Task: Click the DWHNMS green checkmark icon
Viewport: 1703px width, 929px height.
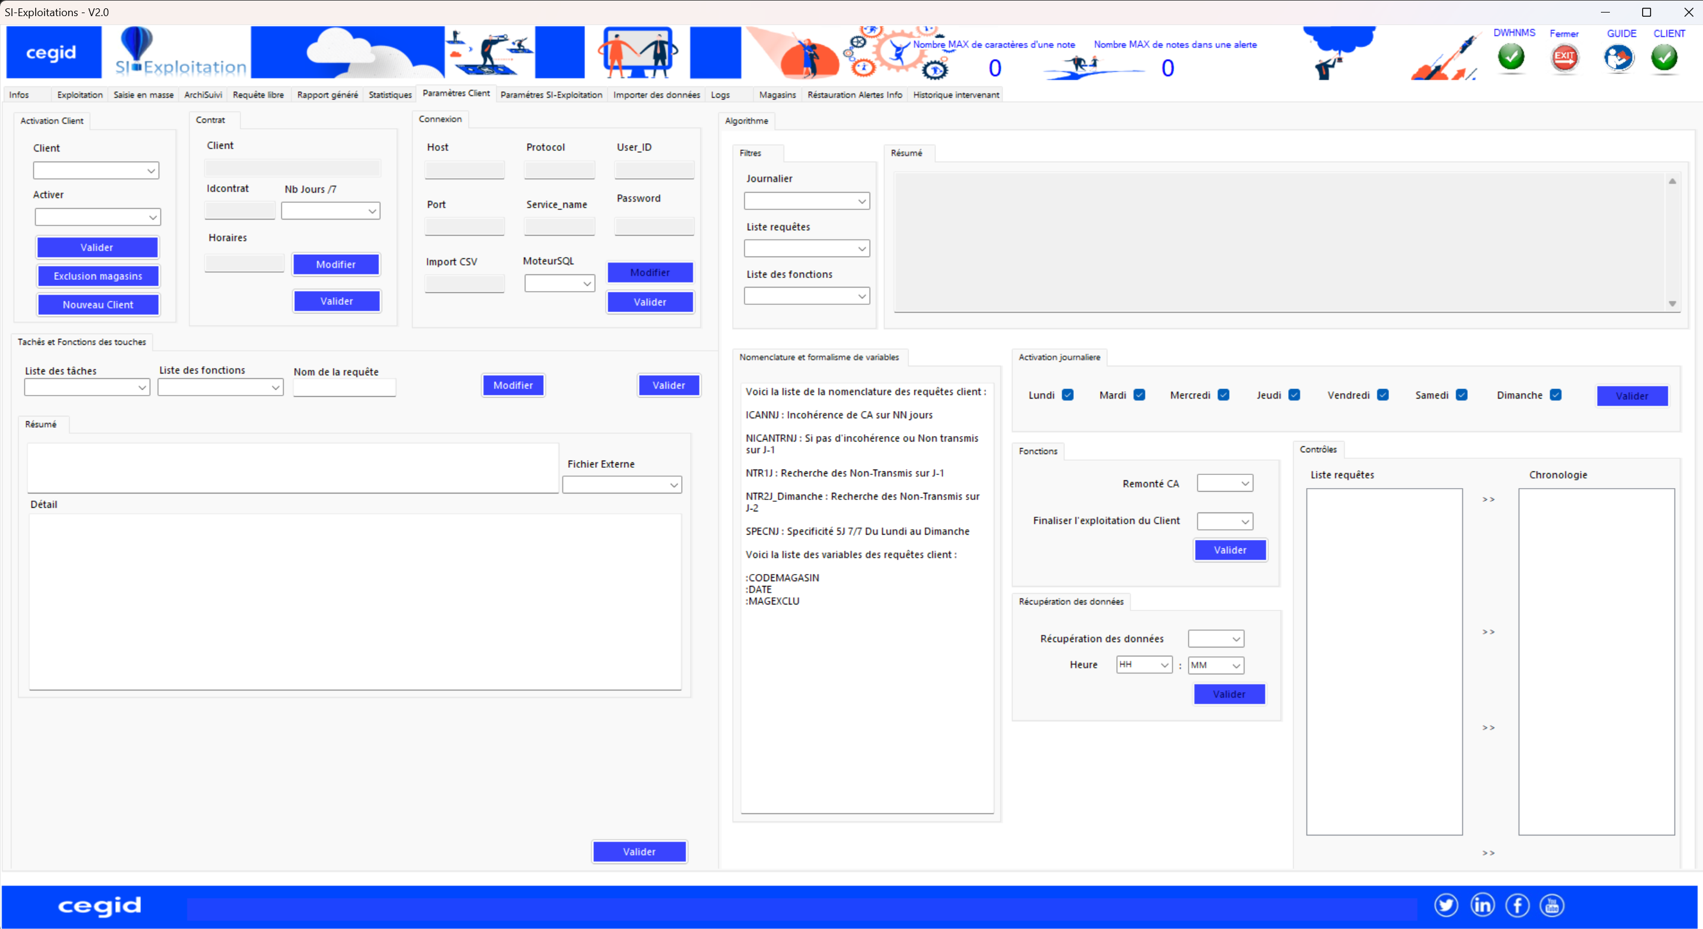Action: (1511, 57)
